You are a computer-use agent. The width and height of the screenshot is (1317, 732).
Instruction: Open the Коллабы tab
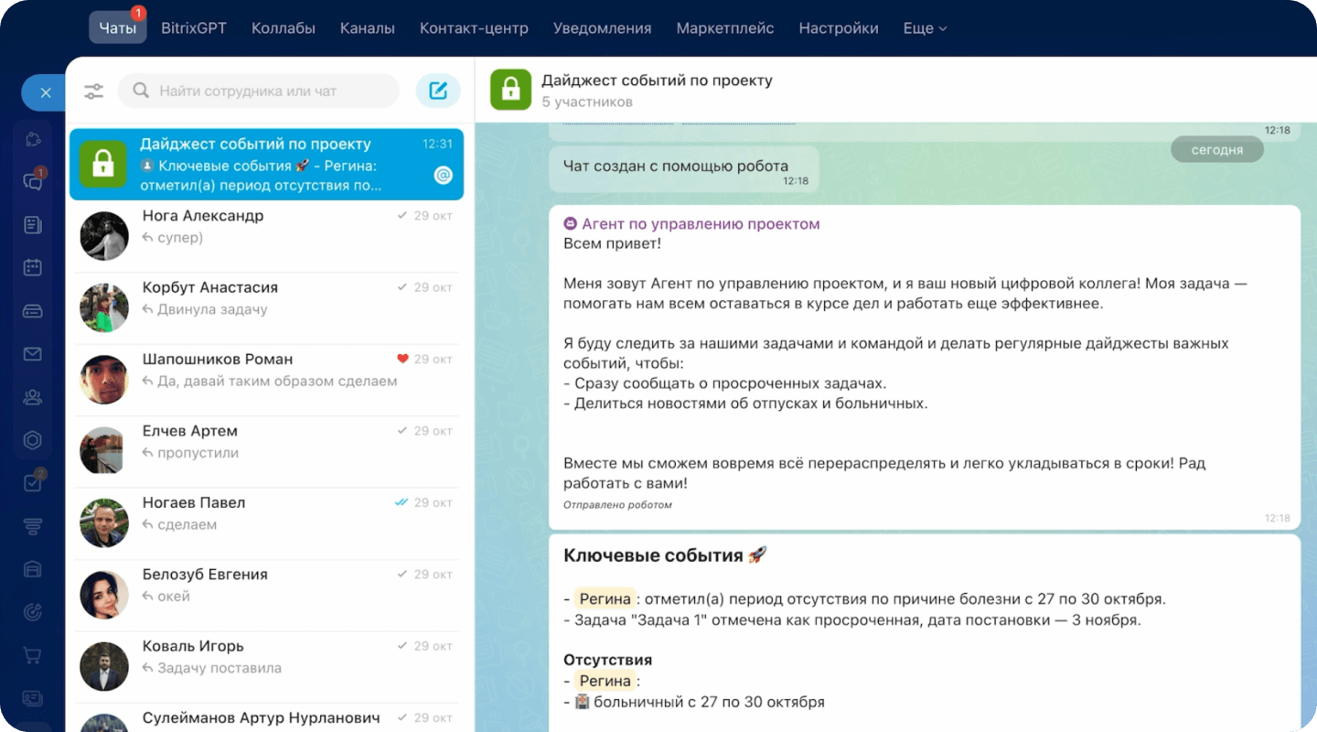pos(283,28)
